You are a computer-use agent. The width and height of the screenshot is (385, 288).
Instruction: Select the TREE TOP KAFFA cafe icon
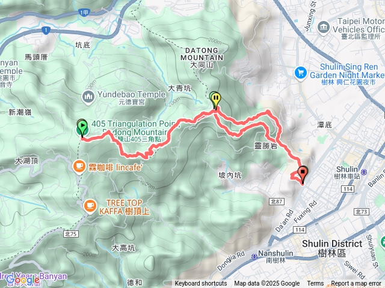90,206
